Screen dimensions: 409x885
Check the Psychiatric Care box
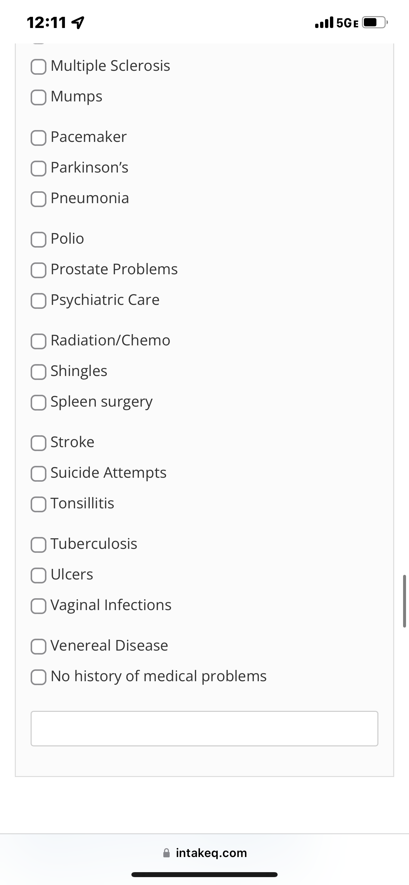[38, 301]
